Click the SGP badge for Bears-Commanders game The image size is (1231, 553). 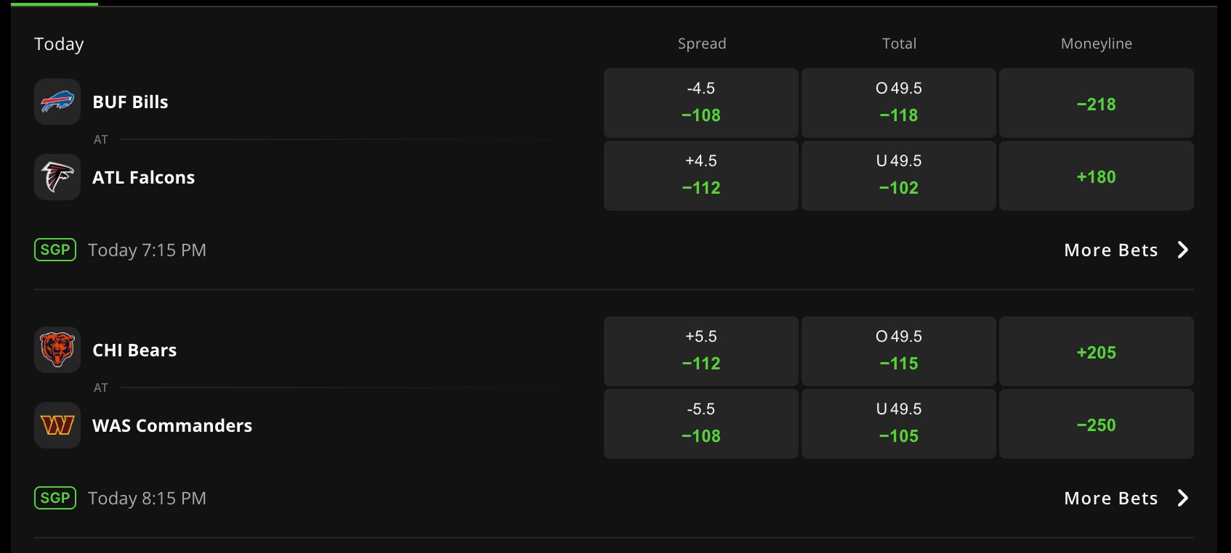coord(55,498)
